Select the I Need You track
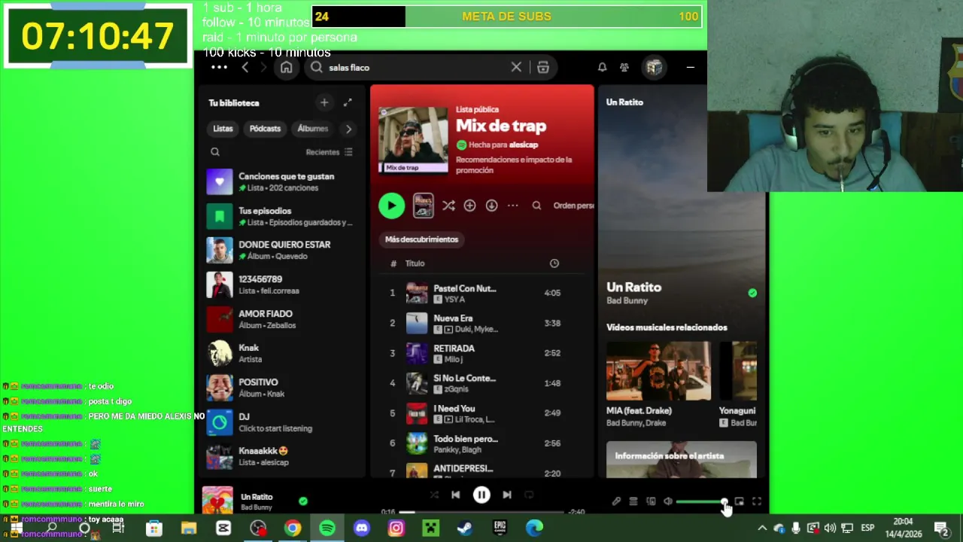This screenshot has width=963, height=542. pyautogui.click(x=481, y=413)
